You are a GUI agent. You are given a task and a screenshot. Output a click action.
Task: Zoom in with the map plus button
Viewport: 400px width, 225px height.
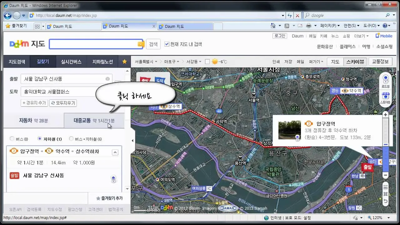point(386,115)
